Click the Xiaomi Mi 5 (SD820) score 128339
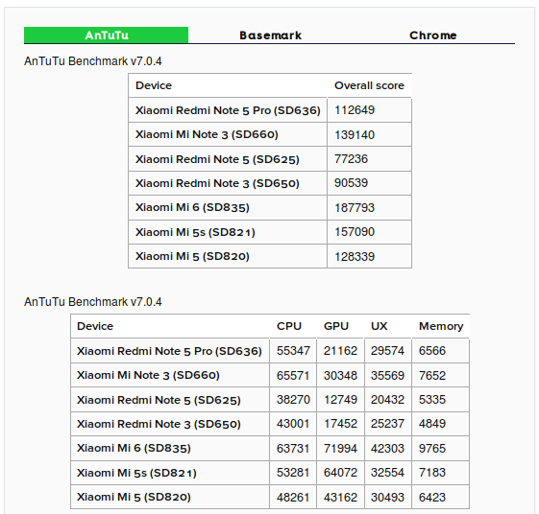The width and height of the screenshot is (539, 514). click(x=355, y=257)
